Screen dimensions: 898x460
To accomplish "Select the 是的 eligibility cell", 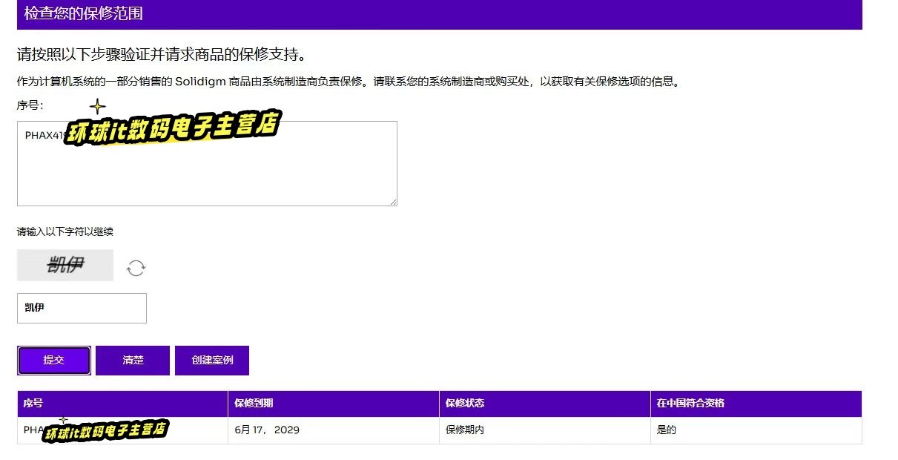I will (x=756, y=430).
